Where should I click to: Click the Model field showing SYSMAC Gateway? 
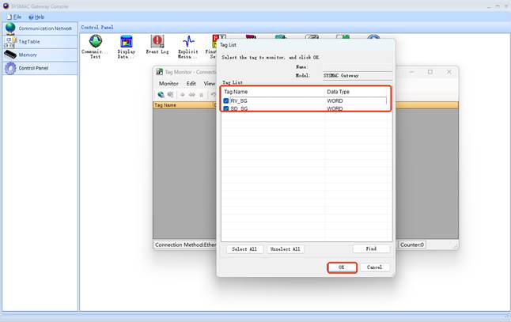point(358,76)
